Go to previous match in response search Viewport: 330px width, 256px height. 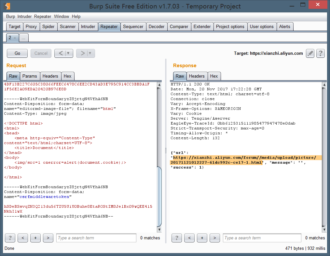189,238
